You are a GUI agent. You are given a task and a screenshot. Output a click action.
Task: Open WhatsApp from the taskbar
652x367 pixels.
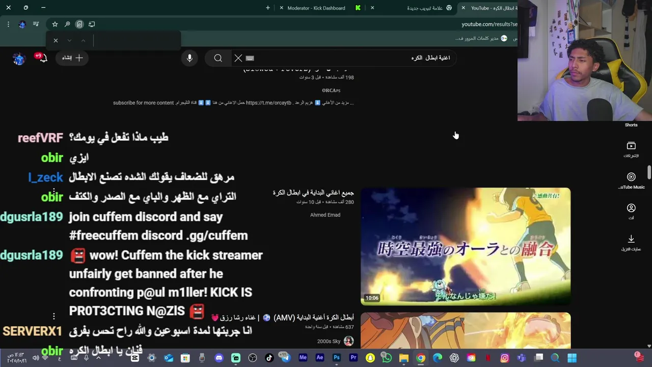pyautogui.click(x=387, y=358)
